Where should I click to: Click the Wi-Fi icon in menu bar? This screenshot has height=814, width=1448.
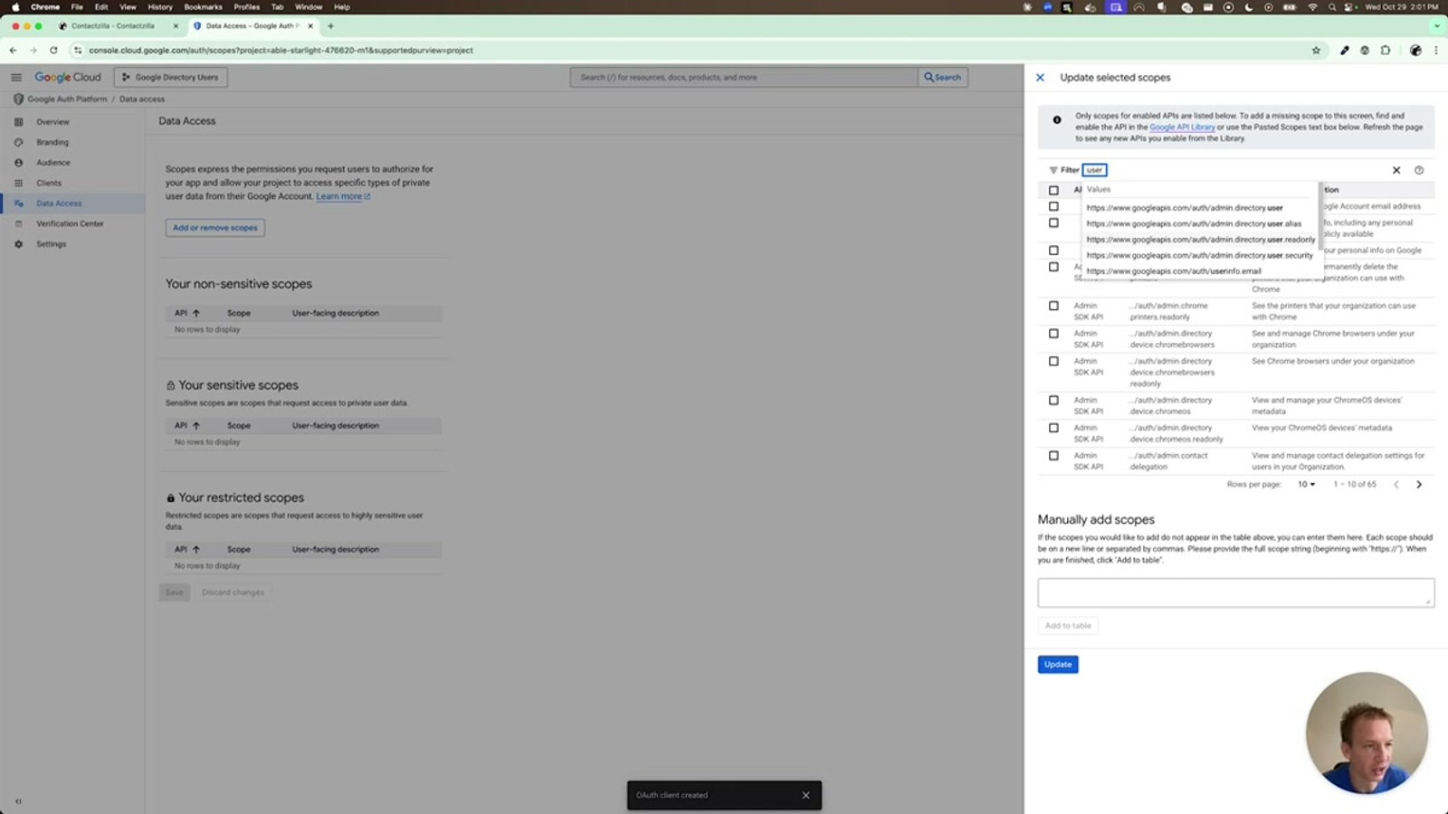click(1312, 7)
